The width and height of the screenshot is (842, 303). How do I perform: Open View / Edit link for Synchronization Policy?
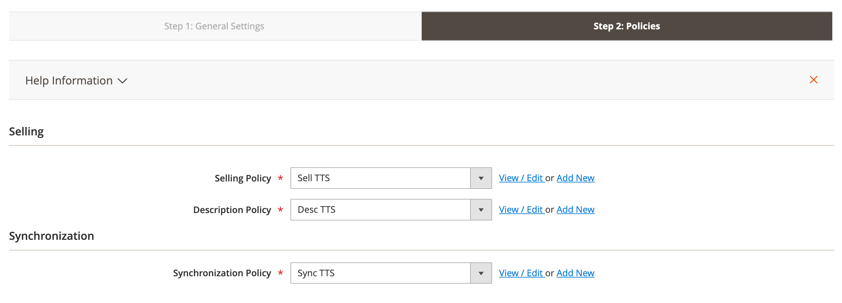click(521, 273)
